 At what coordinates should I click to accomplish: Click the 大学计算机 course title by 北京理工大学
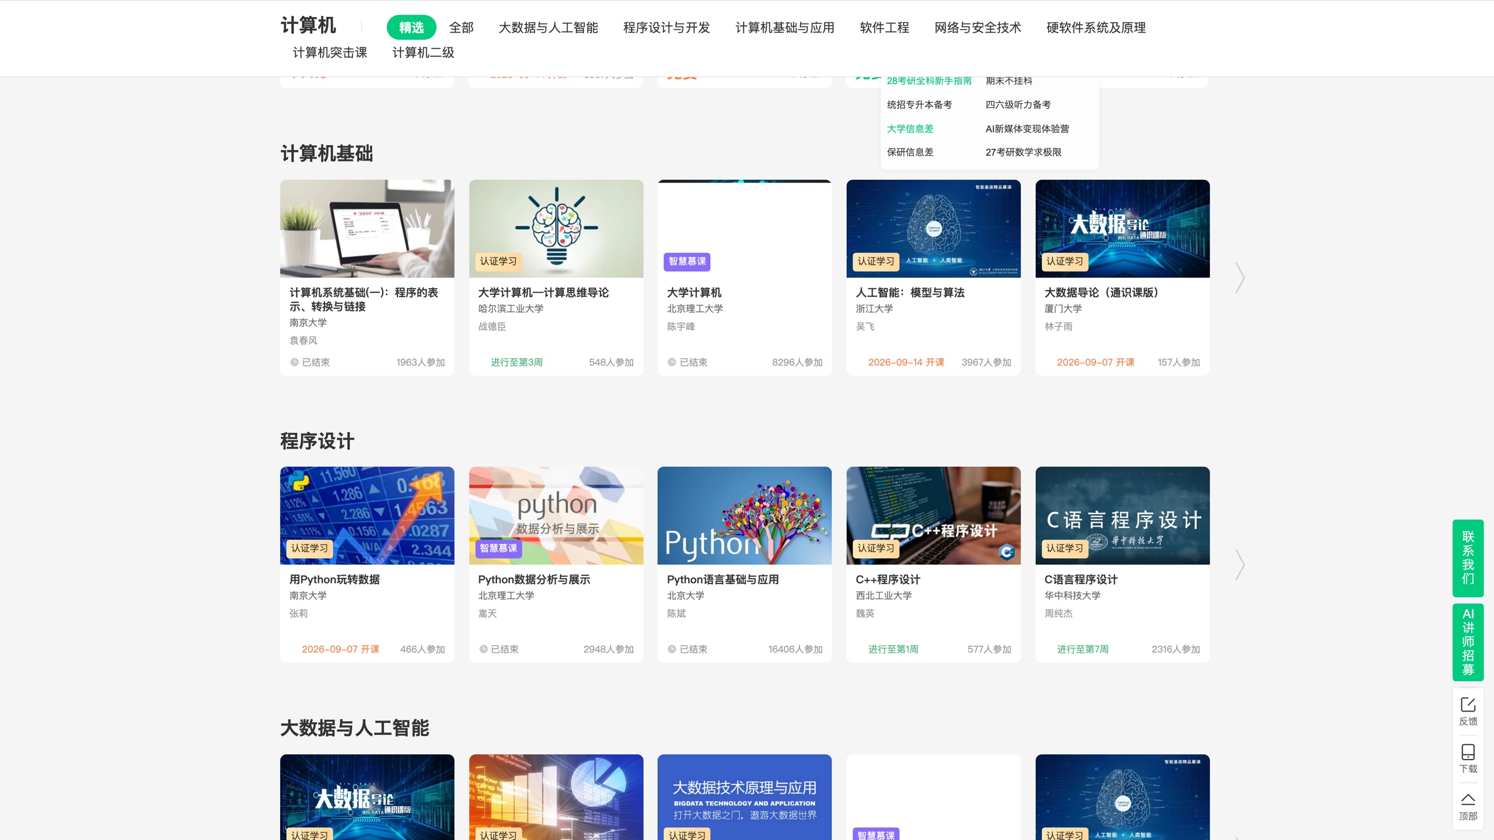[x=694, y=292]
